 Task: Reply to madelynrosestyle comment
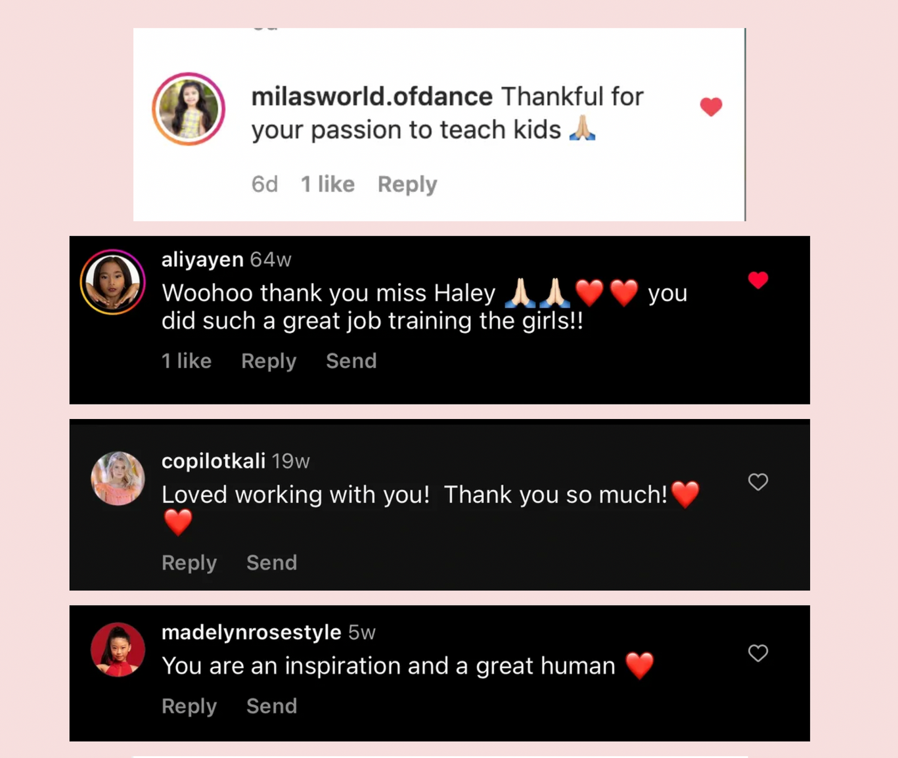[x=189, y=706]
